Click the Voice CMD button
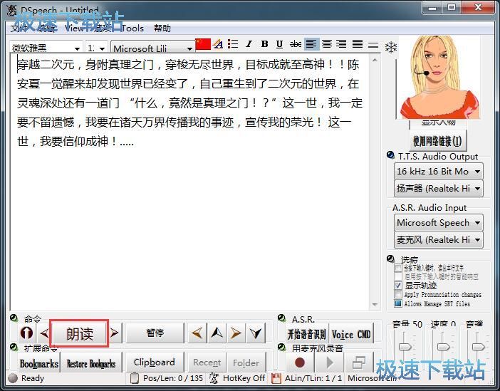Viewport: 500px width, 391px height. [x=351, y=334]
